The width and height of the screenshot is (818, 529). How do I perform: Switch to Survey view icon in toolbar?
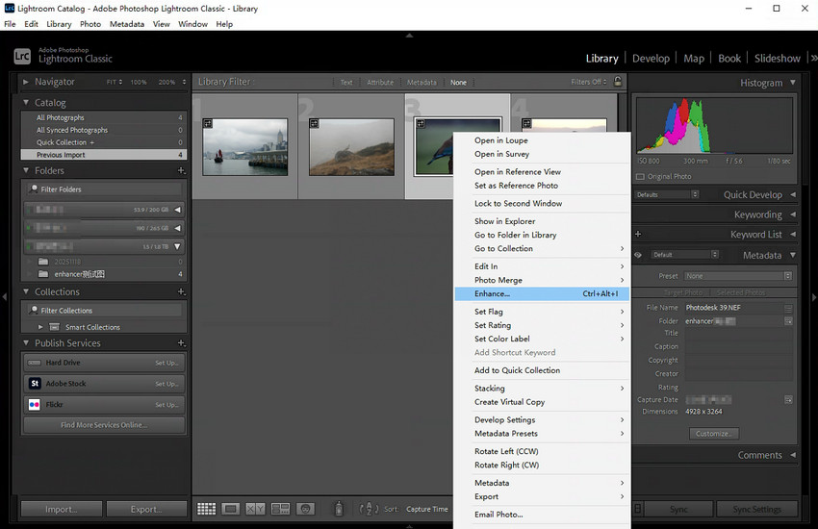tap(280, 509)
